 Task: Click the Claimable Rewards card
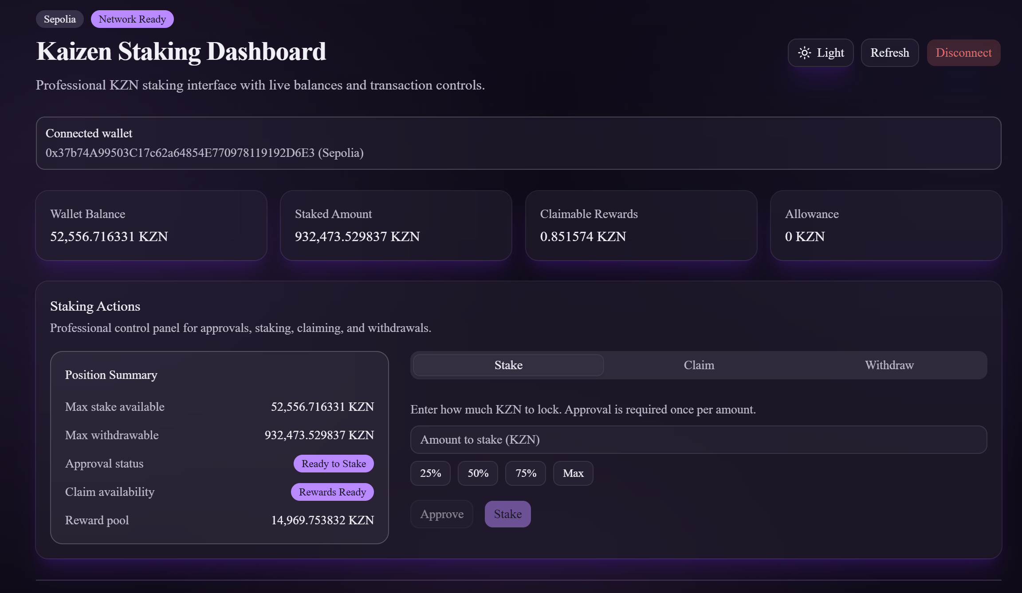pos(641,225)
